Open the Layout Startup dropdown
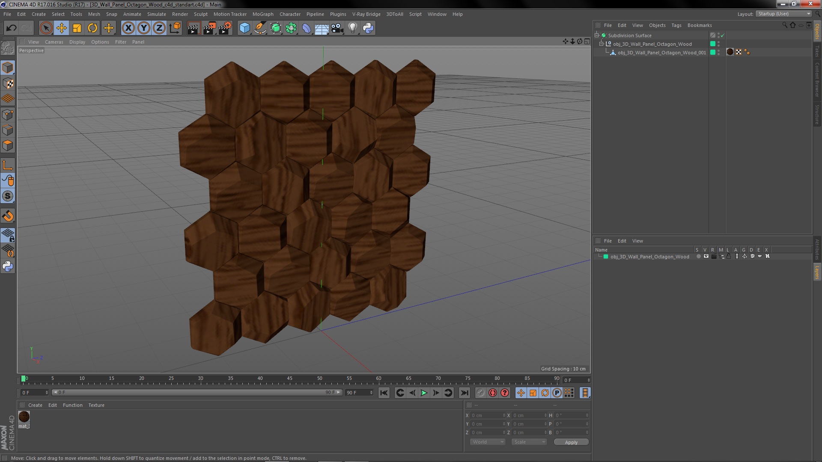 click(x=783, y=14)
